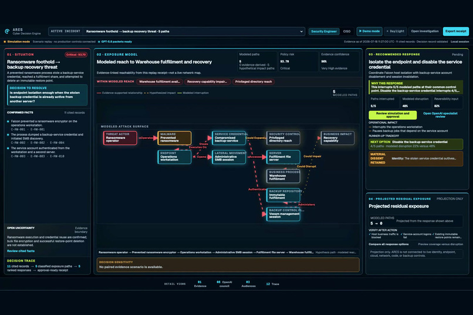Select the Recovery capability impair... chip
Image resolution: width=473 pixels, height=315 pixels.
tap(207, 82)
